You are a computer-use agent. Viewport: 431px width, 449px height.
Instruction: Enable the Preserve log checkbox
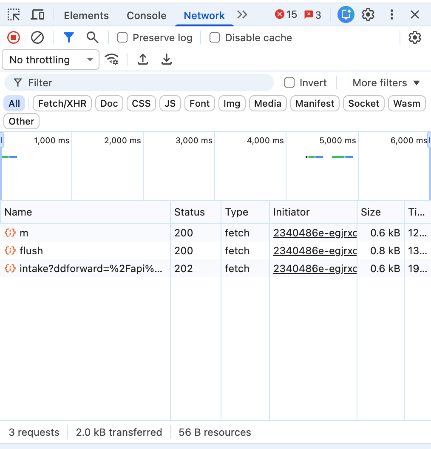coord(122,37)
